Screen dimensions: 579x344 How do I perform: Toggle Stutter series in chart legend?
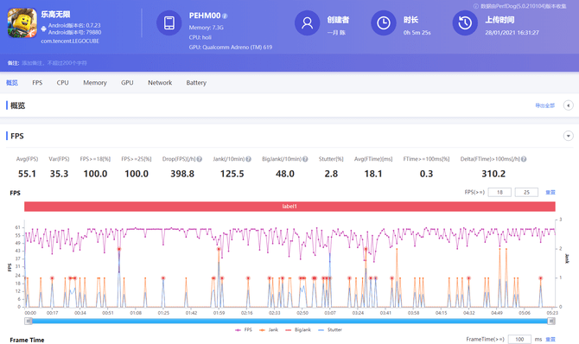(x=330, y=329)
